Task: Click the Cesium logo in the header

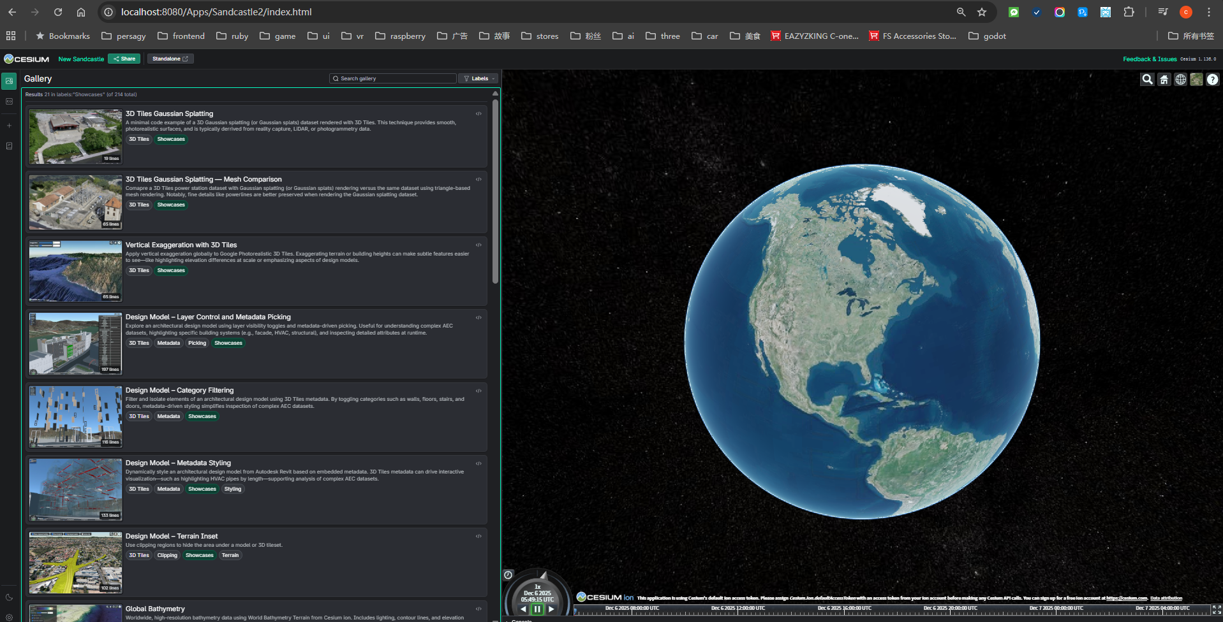Action: [x=27, y=59]
